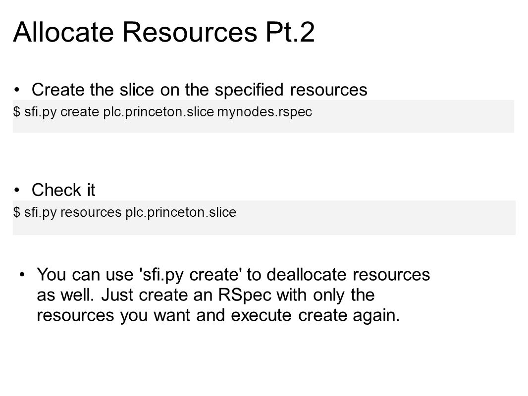Click the 'execute create again.' closing text

click(x=315, y=316)
